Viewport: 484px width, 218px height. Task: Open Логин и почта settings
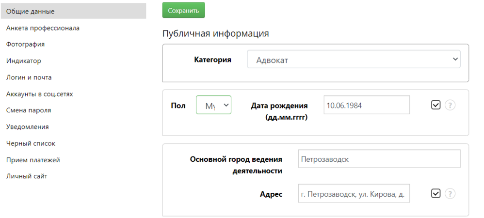[x=29, y=78]
